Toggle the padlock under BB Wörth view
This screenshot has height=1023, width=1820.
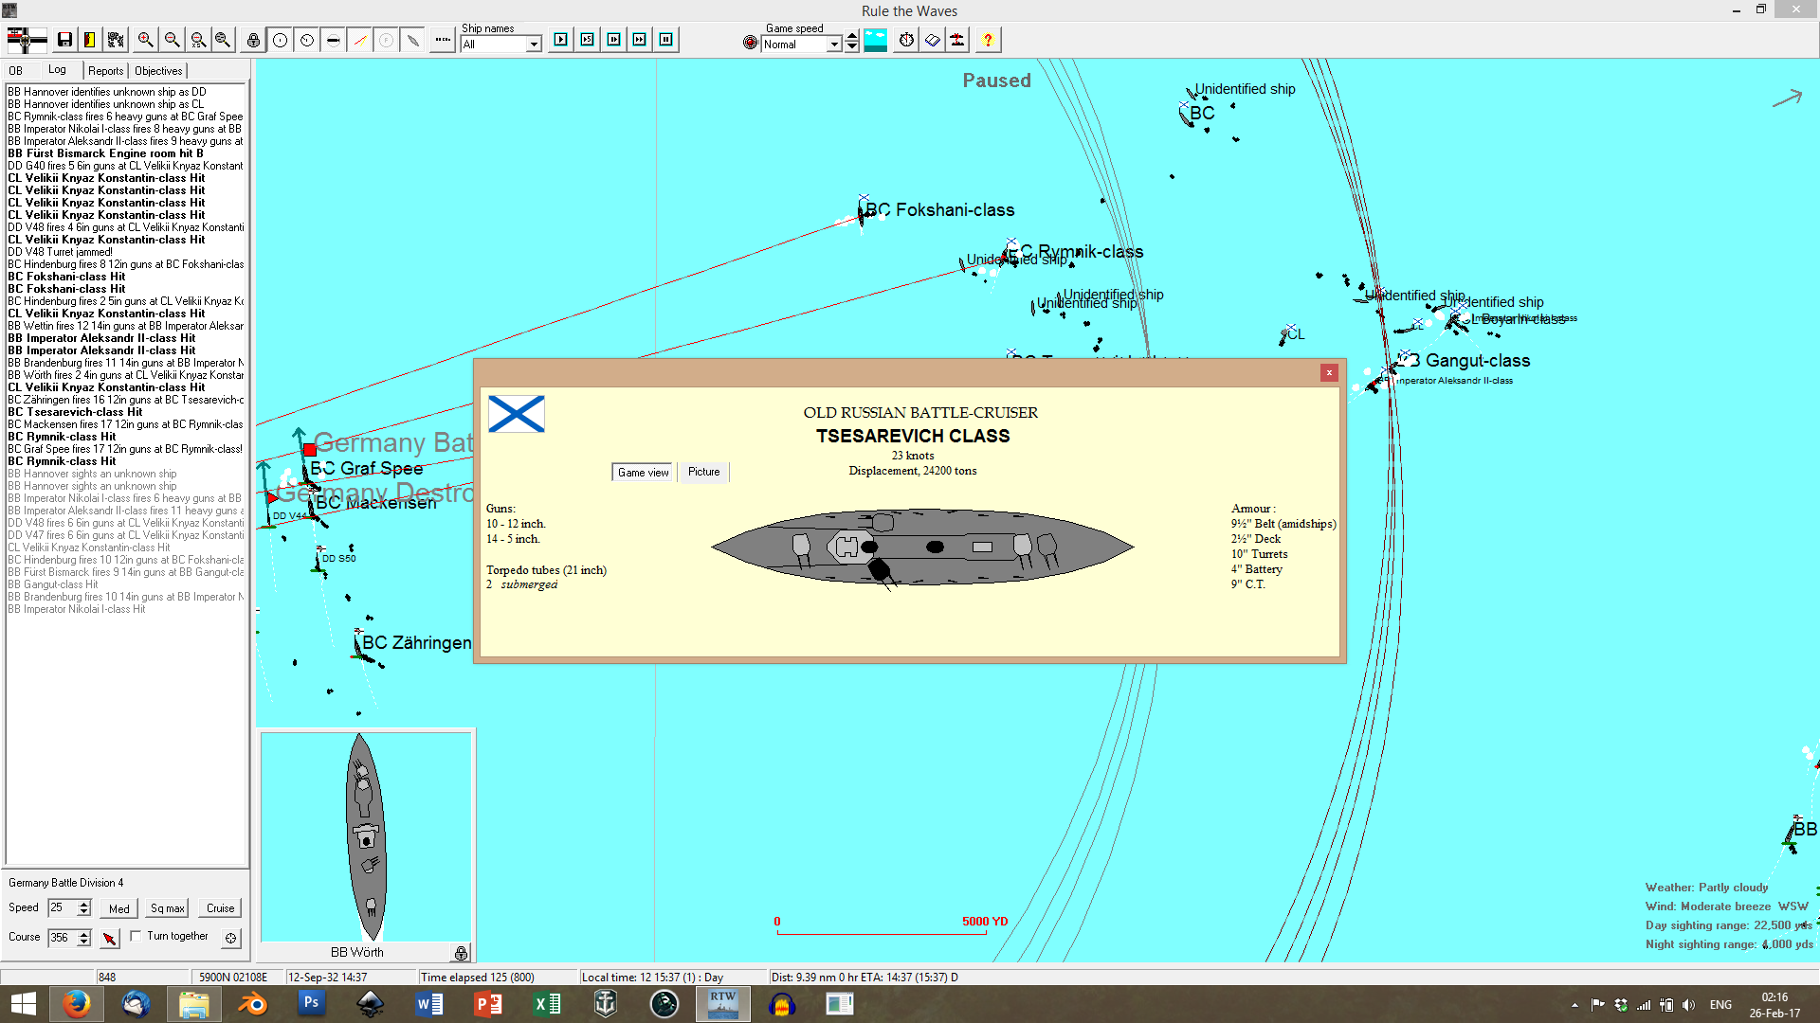(461, 953)
